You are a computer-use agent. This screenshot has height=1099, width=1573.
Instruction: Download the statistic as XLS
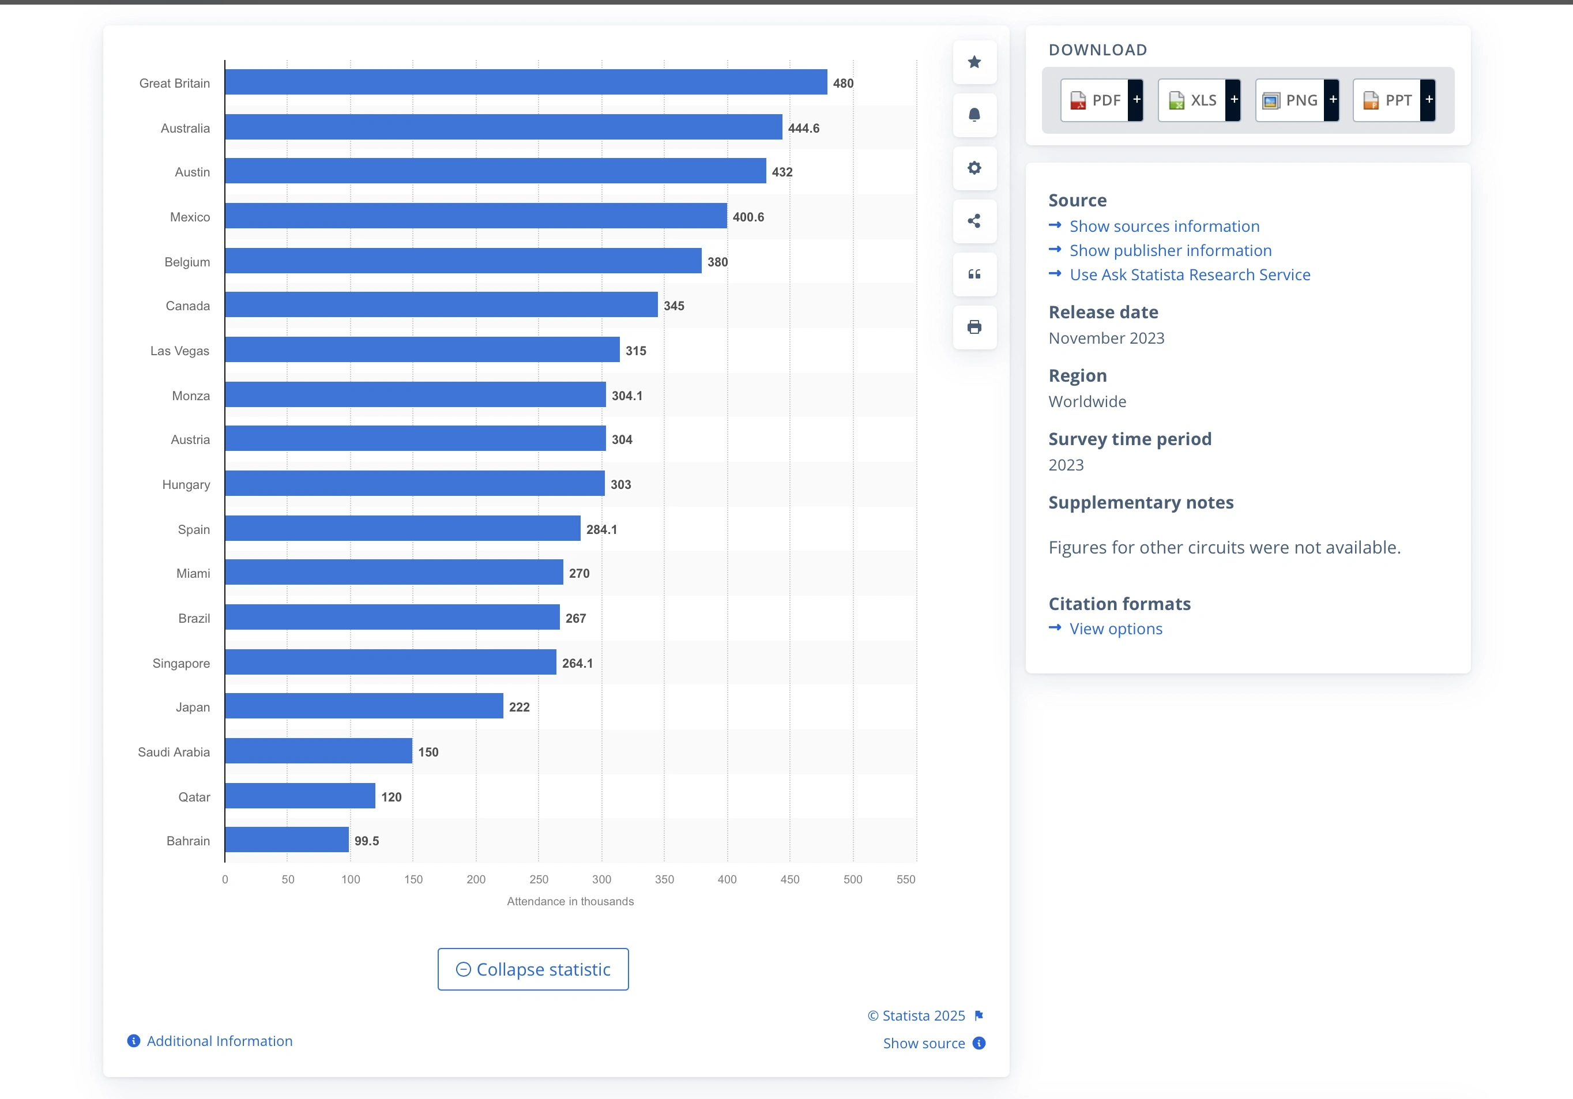pyautogui.click(x=1192, y=100)
